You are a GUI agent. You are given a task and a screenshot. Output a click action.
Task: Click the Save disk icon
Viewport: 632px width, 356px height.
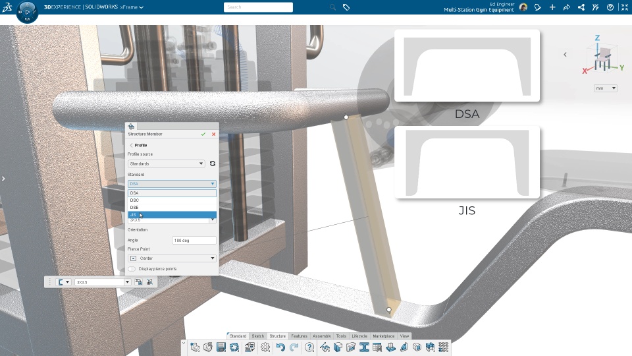(221, 347)
